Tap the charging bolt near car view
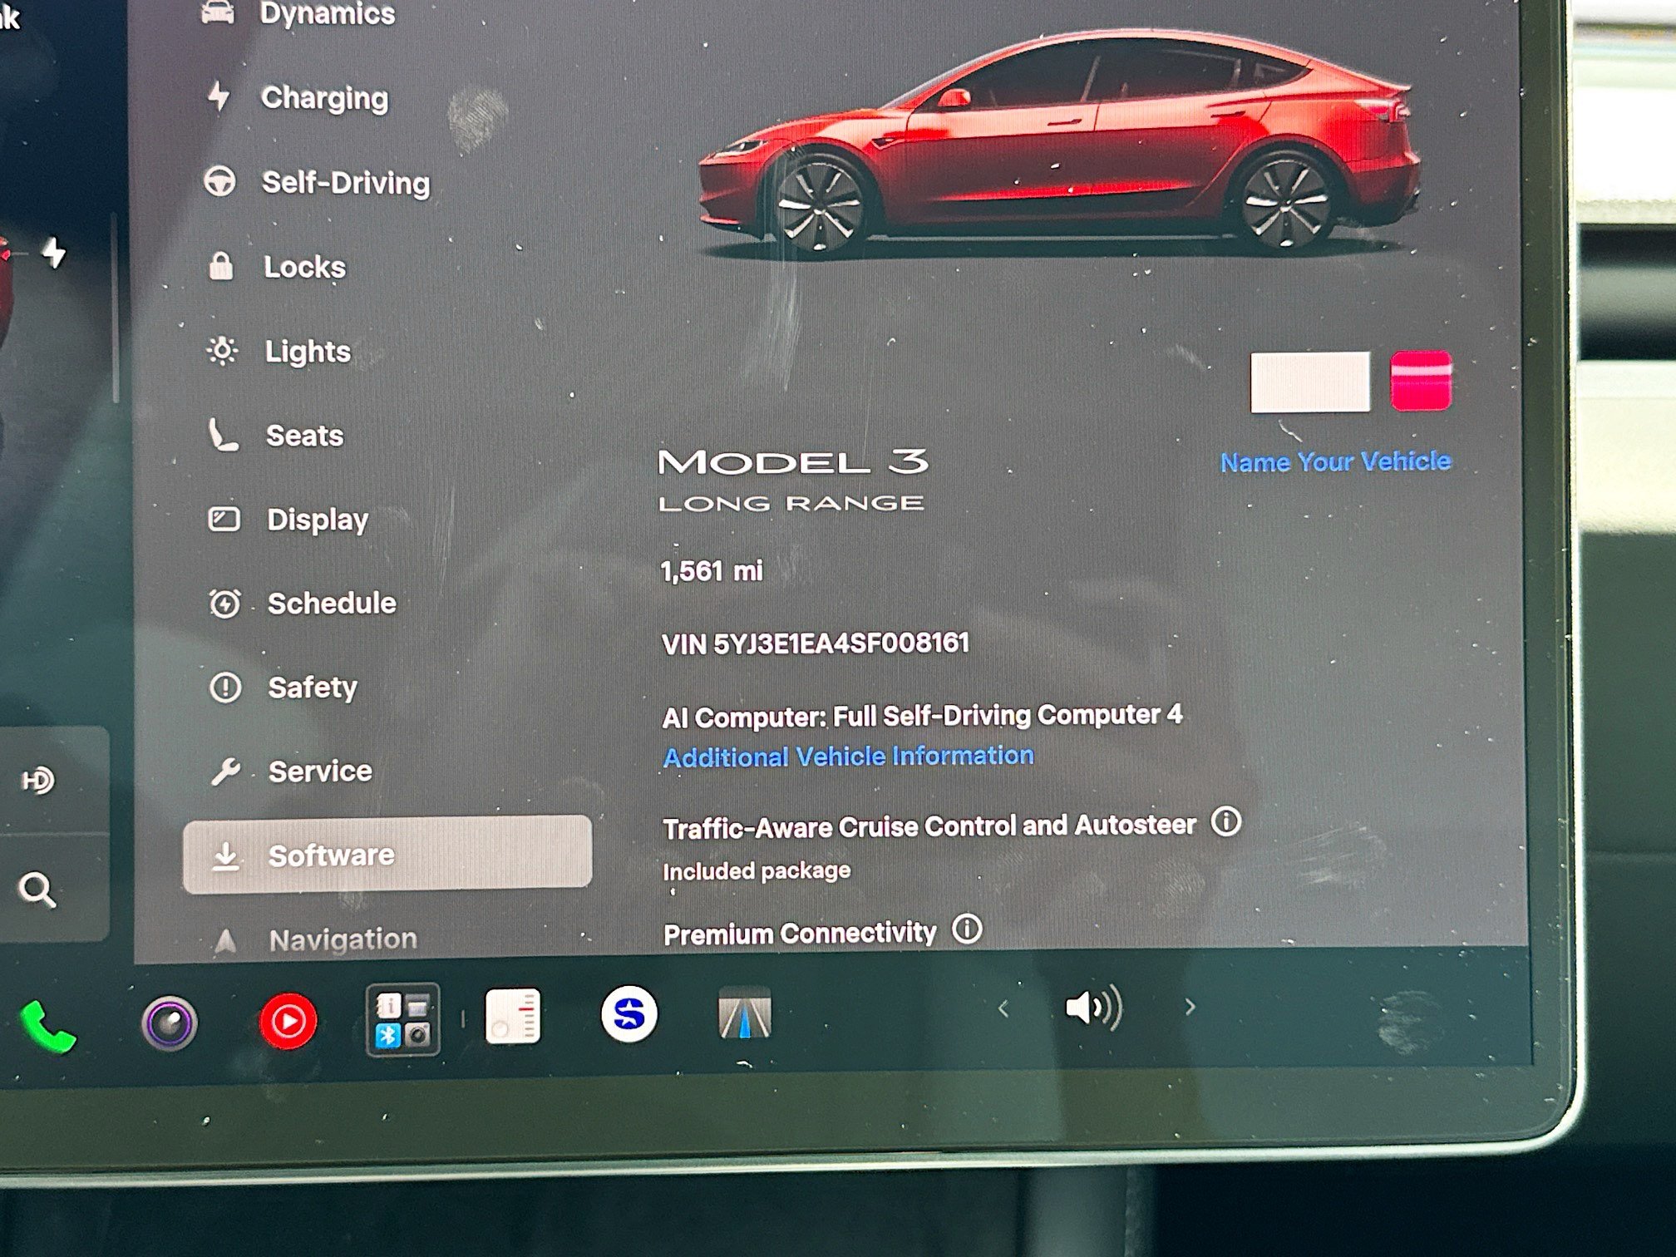The image size is (1676, 1257). tap(54, 252)
